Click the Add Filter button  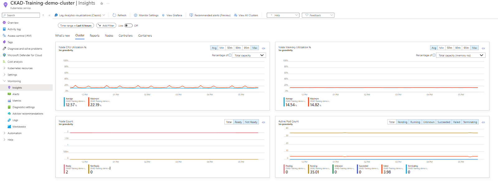[x=106, y=25]
